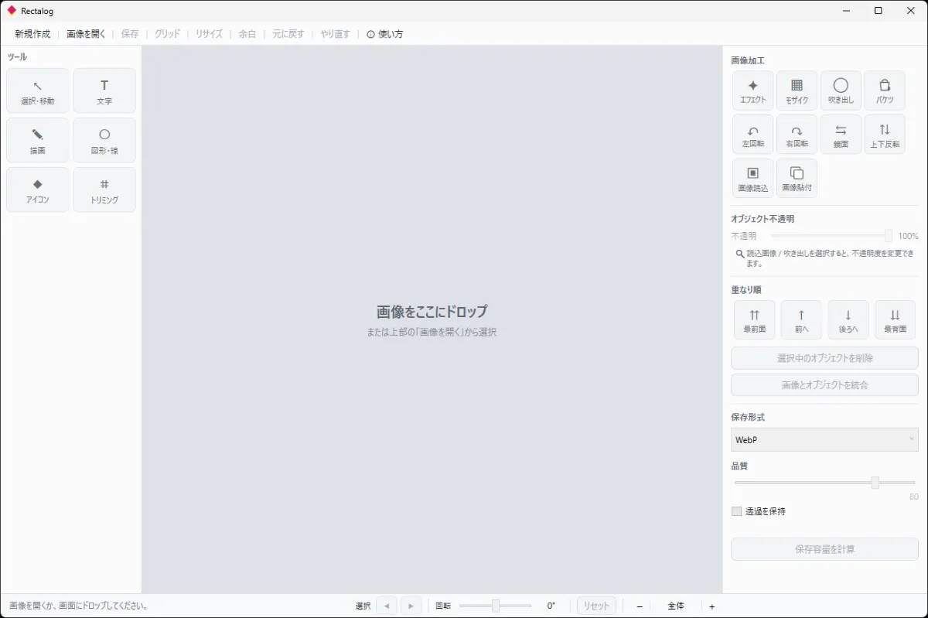Click 画像とオブジェクトを統合 button
Image resolution: width=928 pixels, height=618 pixels.
[824, 384]
